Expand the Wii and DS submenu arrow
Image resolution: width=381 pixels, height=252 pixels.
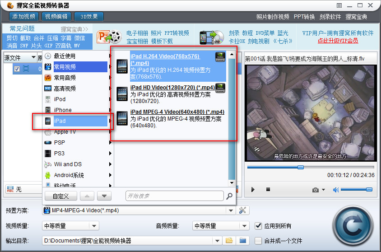(x=110, y=164)
